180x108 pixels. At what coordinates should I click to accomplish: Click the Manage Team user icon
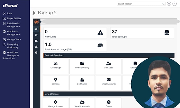tap(4, 40)
